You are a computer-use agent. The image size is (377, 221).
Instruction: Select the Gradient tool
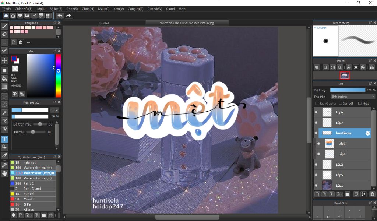pos(4,87)
